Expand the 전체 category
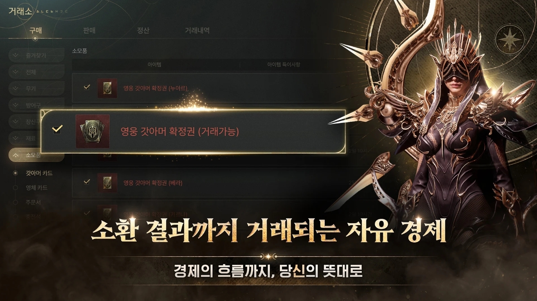 pos(36,72)
